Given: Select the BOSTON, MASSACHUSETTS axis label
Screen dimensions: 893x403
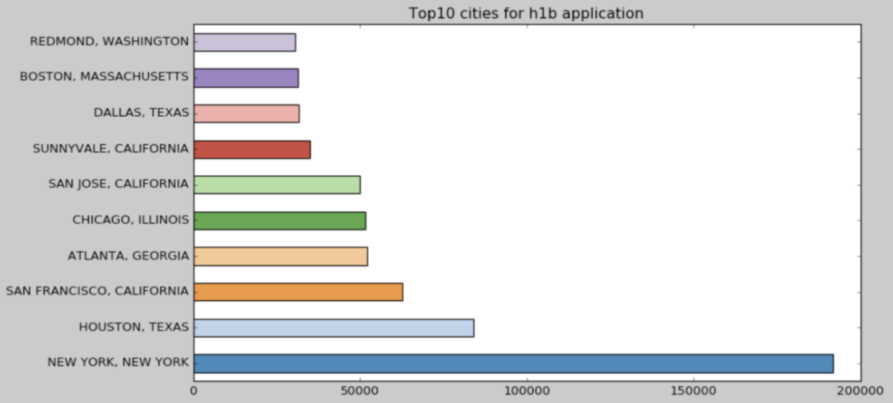Looking at the screenshot, I should pyautogui.click(x=104, y=77).
